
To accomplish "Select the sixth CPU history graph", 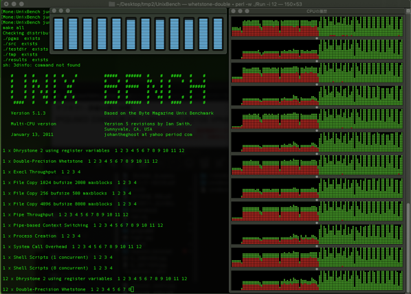I will pyautogui.click(x=317, y=142).
